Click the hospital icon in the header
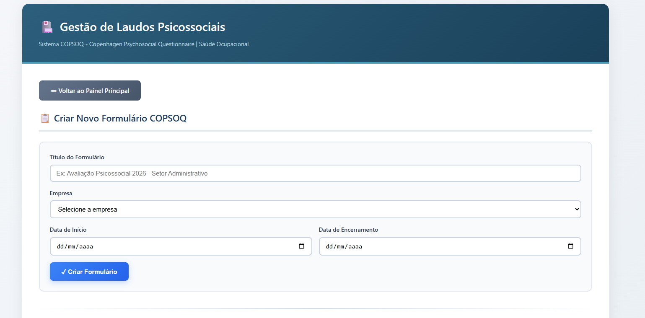 (47, 27)
